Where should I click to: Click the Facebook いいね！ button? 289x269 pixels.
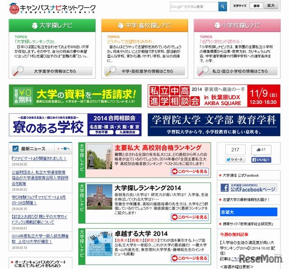(261, 160)
